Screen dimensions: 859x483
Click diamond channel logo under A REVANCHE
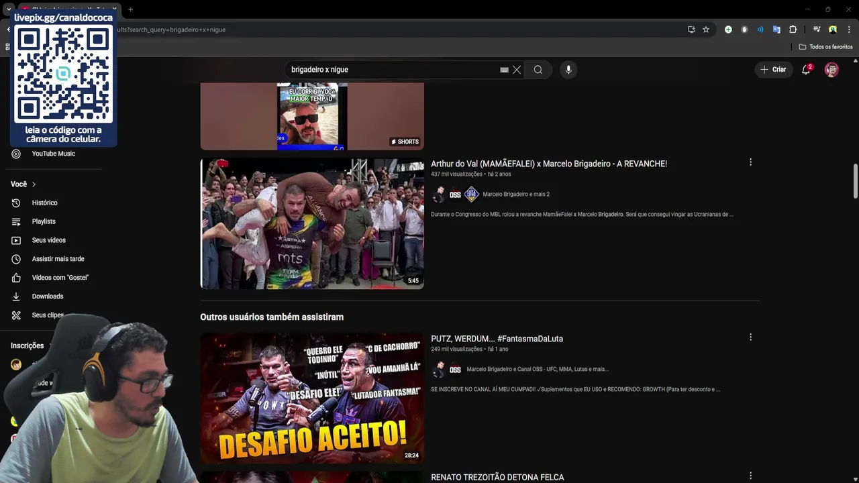(472, 195)
